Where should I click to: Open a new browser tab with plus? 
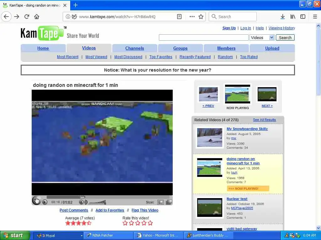76,5
